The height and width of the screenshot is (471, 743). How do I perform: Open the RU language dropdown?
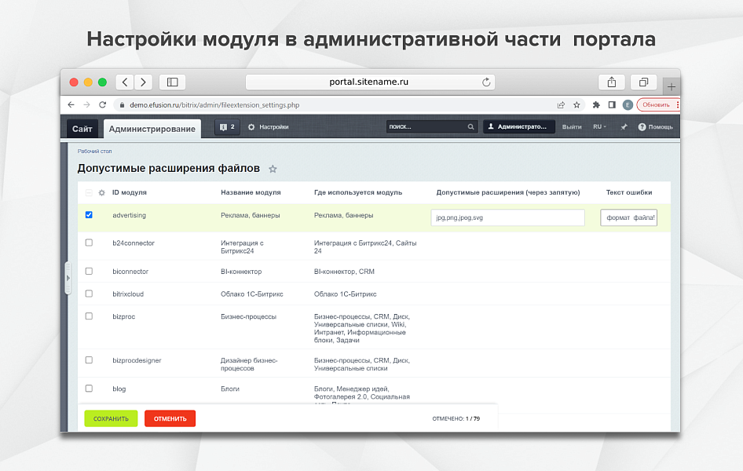(598, 126)
